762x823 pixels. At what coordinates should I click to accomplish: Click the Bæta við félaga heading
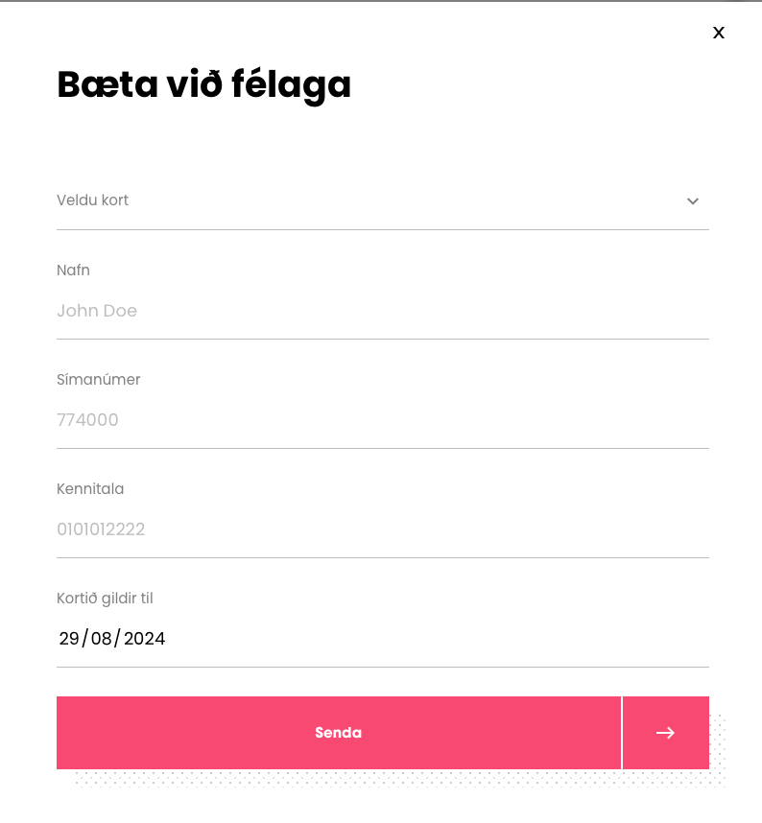click(x=203, y=85)
